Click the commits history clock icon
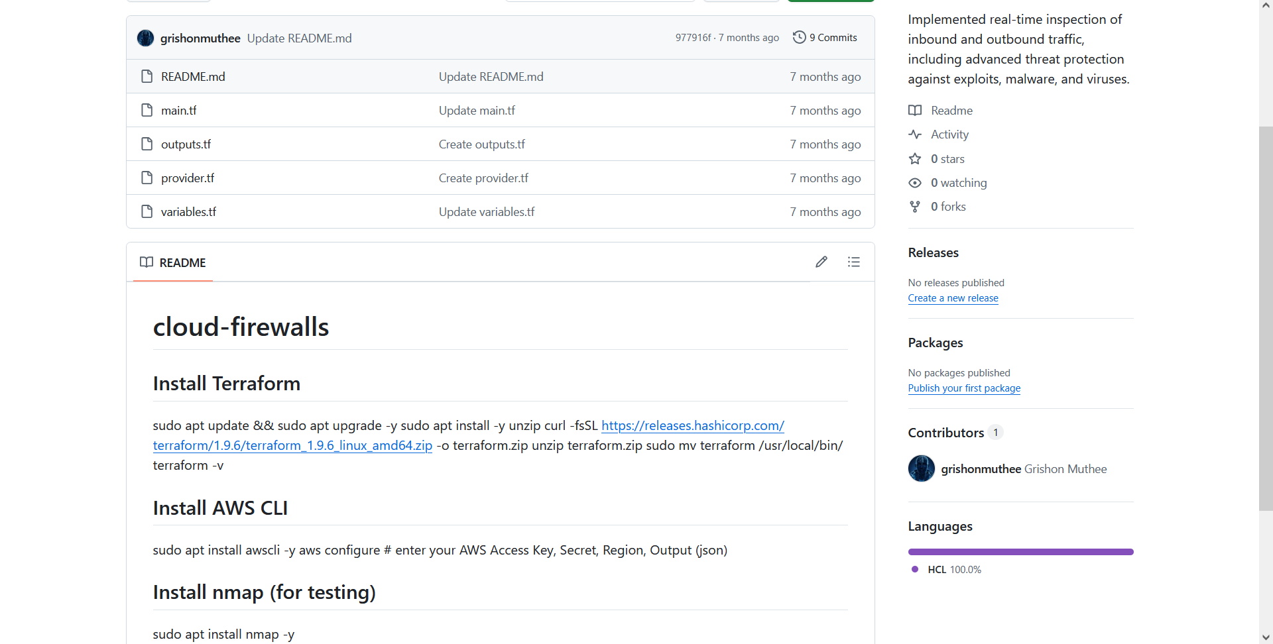 pos(800,37)
